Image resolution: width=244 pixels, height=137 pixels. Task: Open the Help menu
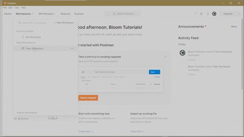tap(24, 8)
